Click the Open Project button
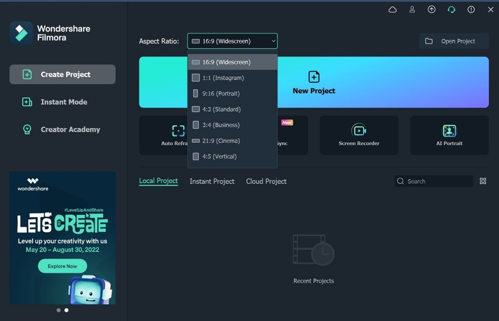The width and height of the screenshot is (499, 321). coord(453,41)
